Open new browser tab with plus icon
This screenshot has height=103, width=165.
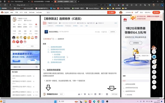pyautogui.click(x=78, y=2)
